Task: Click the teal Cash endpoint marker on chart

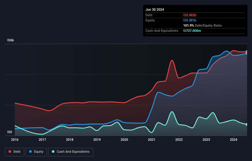Action: [247, 125]
